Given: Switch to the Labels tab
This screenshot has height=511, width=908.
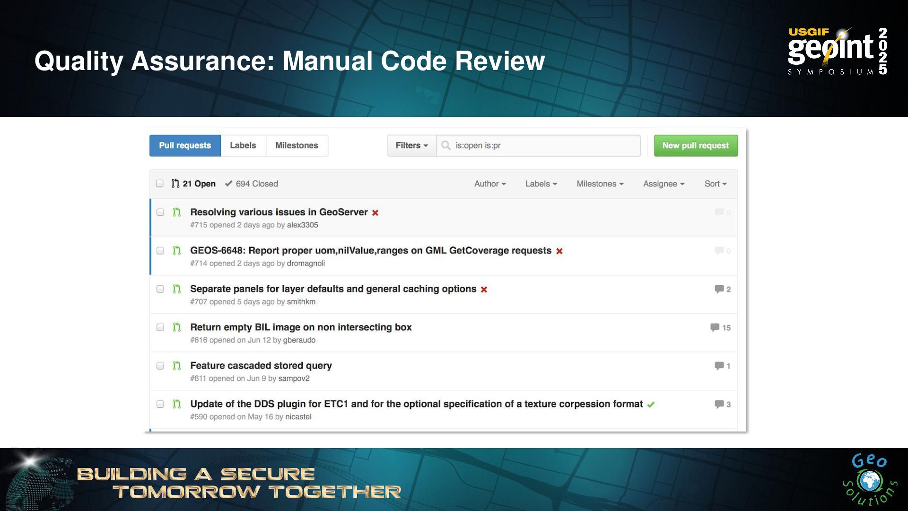Looking at the screenshot, I should 243,145.
